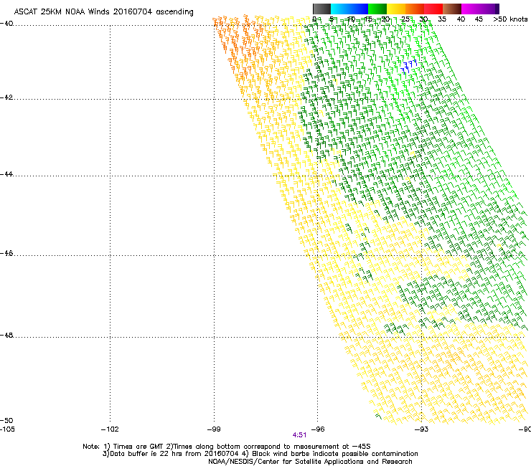Select the gray 0-5 knots legend swatch
This screenshot has width=531, height=466.
pyautogui.click(x=321, y=9)
